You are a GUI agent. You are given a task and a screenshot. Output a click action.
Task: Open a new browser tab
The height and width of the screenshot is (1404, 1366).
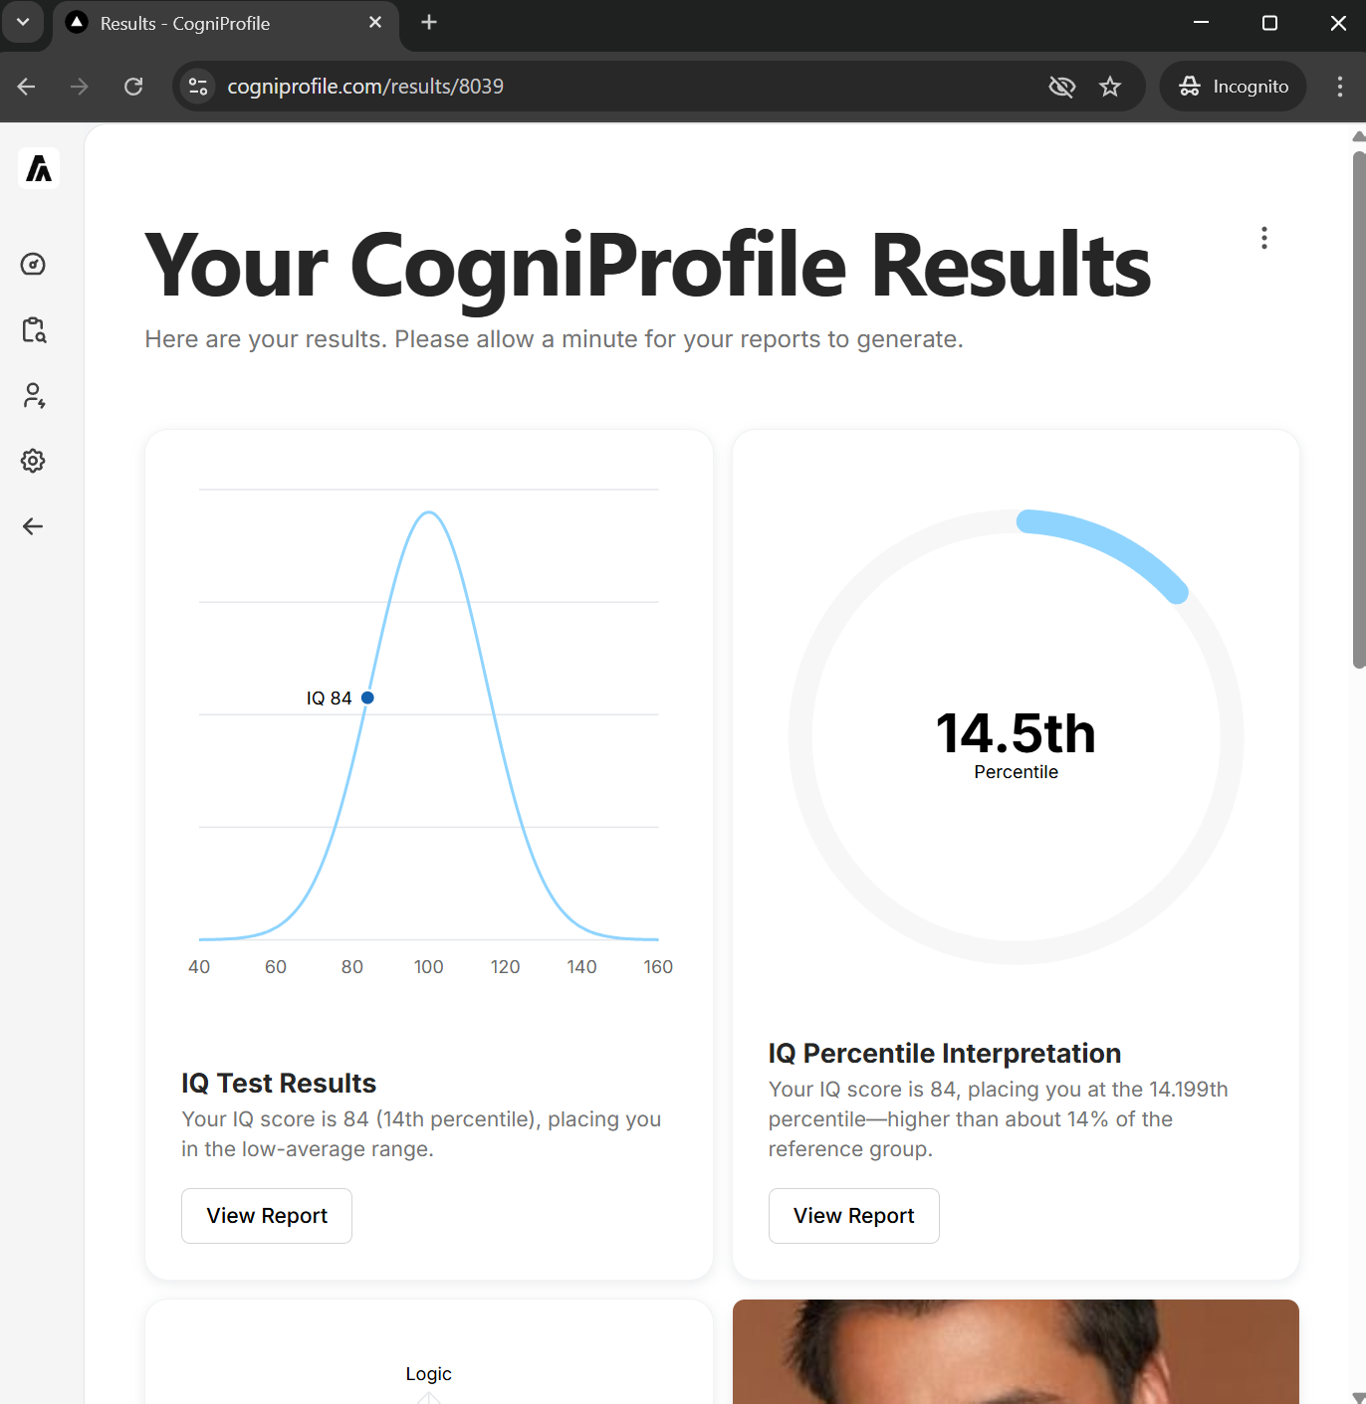(429, 23)
